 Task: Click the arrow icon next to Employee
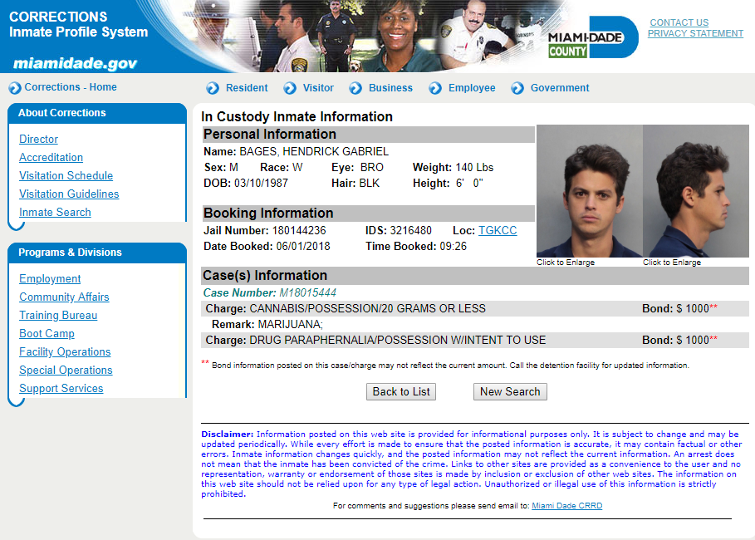435,88
